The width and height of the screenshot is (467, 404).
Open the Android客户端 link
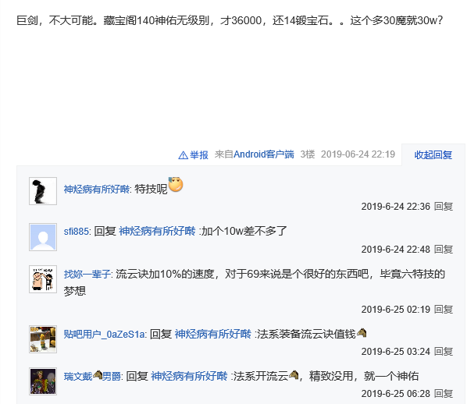coord(264,154)
